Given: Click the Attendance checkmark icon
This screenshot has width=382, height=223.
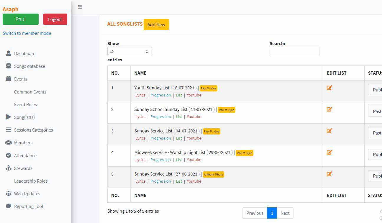Looking at the screenshot, I should 9,155.
